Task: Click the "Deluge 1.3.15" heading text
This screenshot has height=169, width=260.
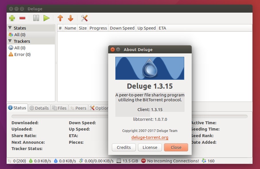Action: [150, 86]
